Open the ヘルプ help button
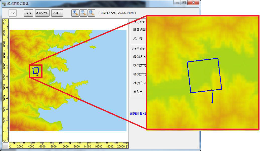 [x=57, y=13]
